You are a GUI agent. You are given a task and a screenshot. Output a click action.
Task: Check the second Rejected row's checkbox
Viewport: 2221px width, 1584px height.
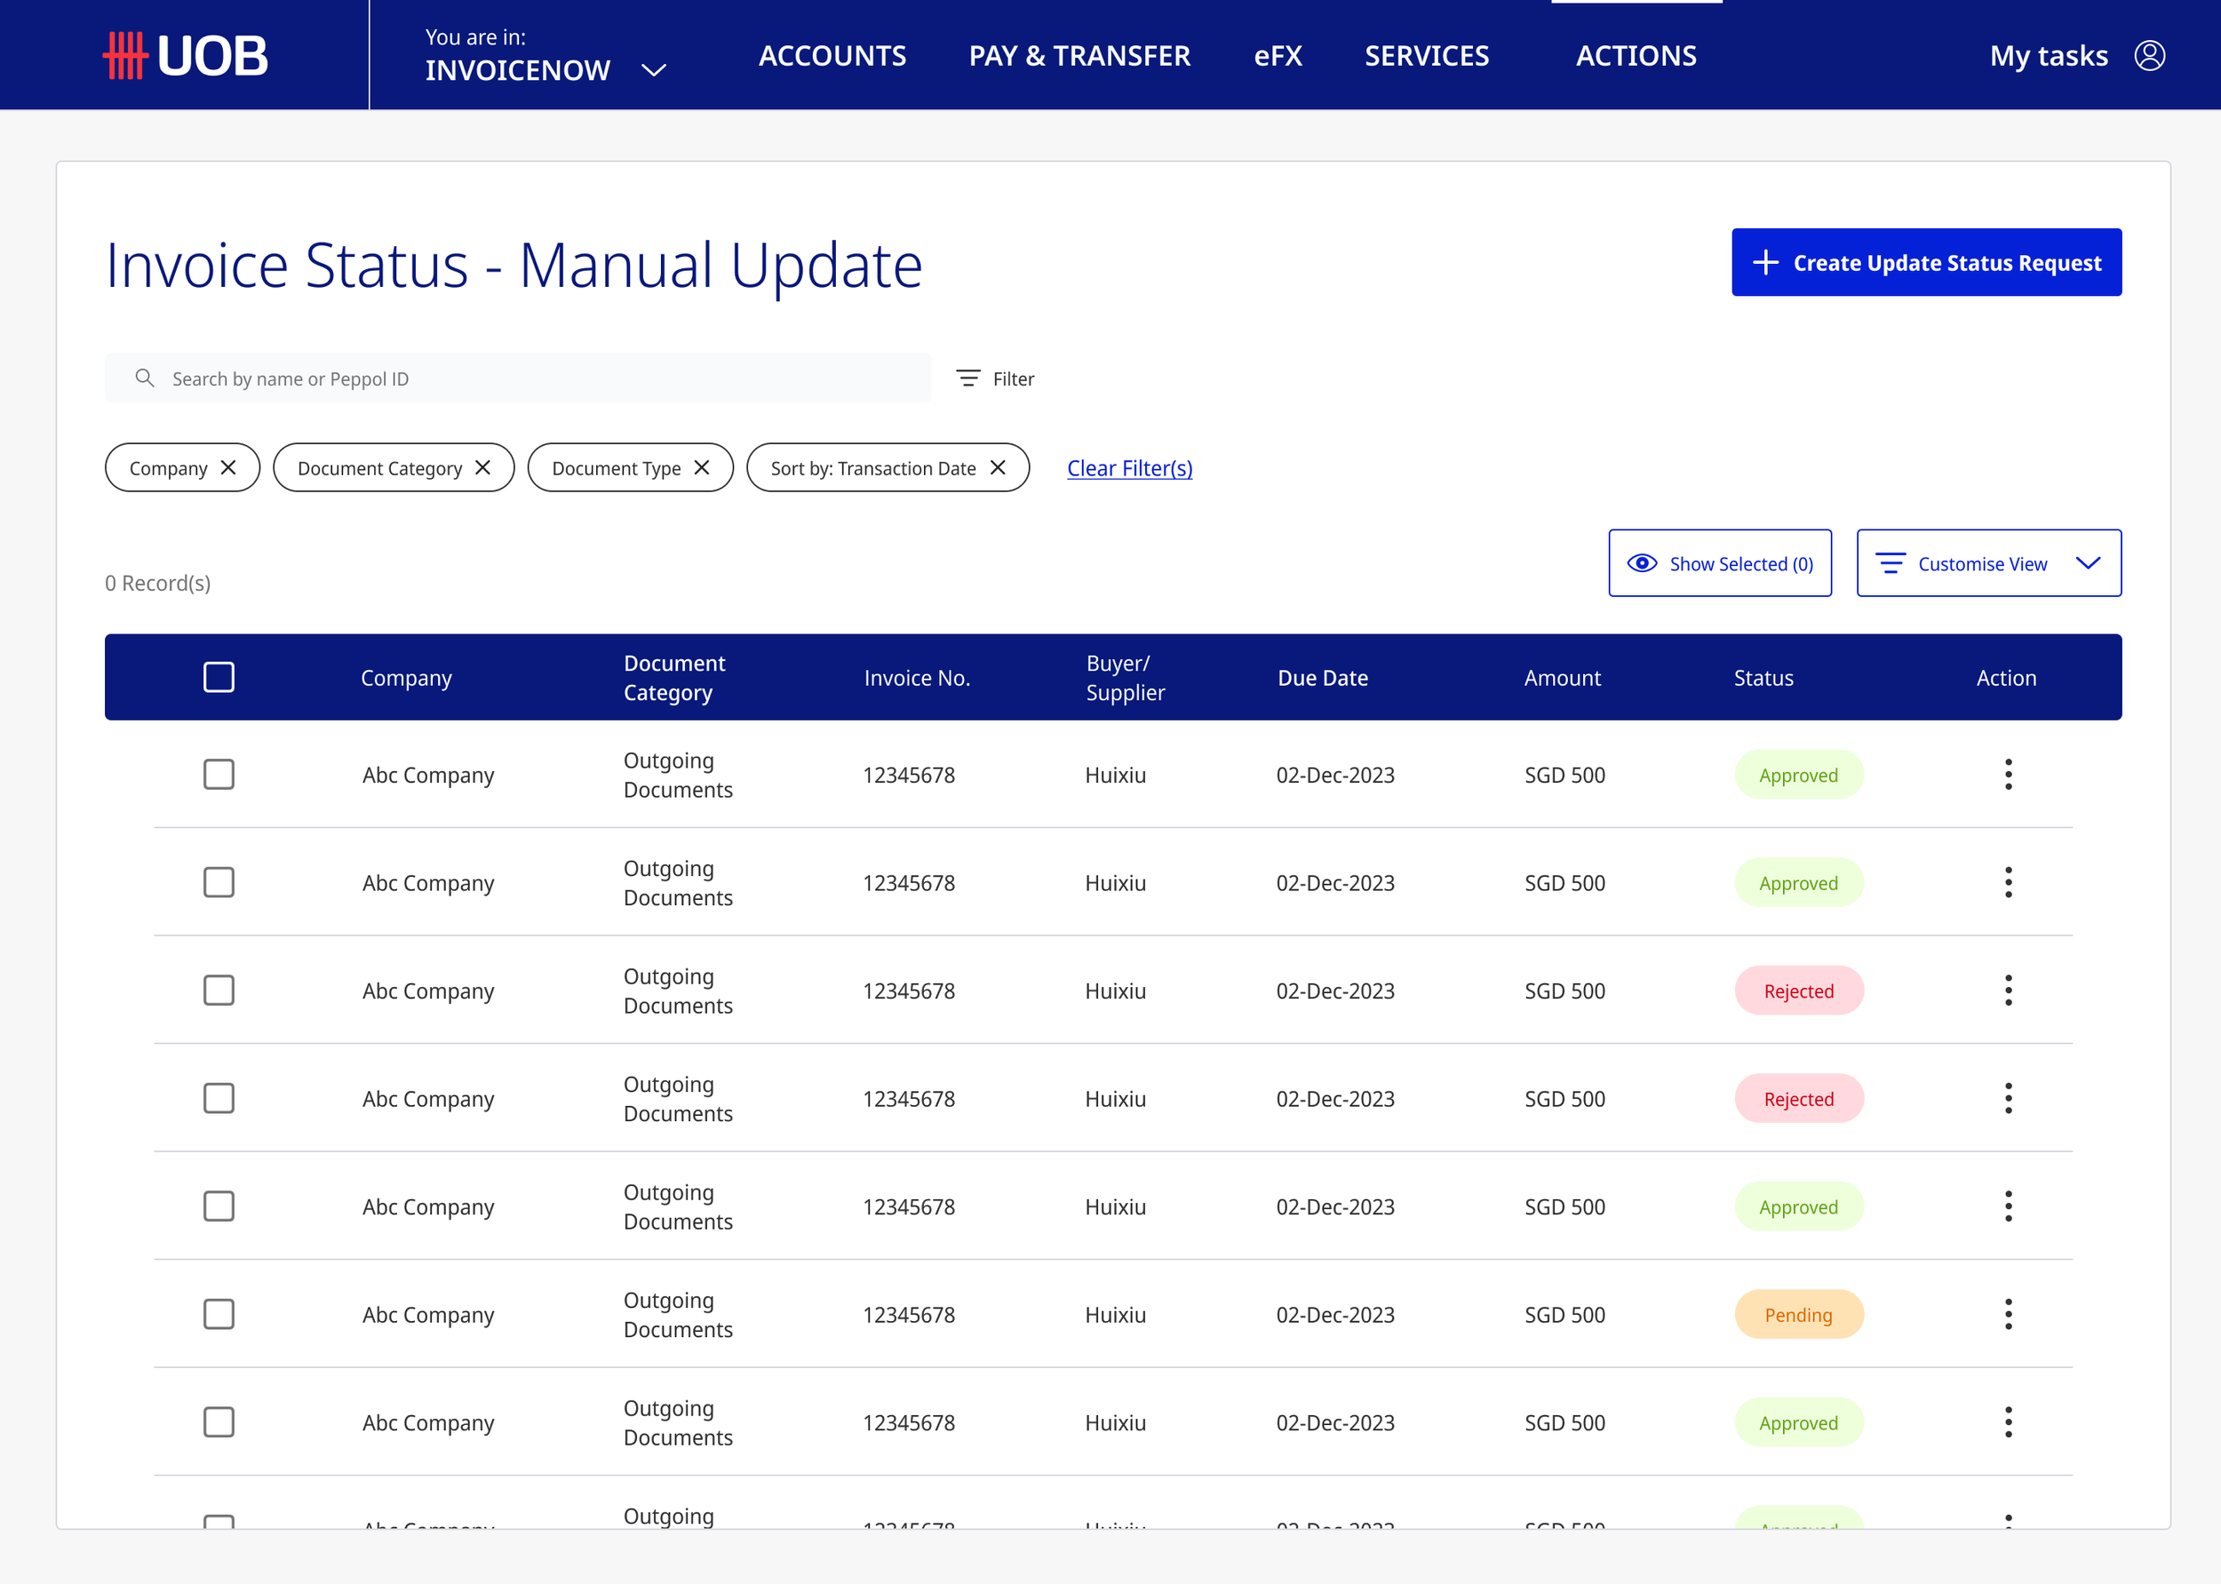tap(219, 1099)
